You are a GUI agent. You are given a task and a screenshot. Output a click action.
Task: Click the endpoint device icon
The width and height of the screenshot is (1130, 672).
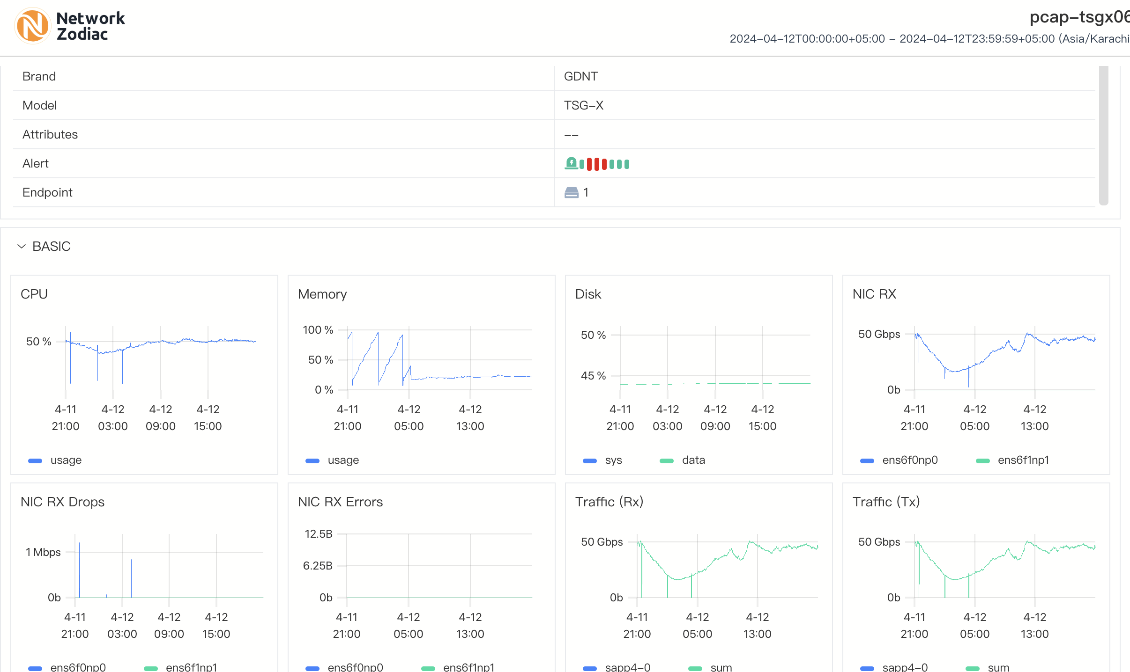(x=571, y=192)
